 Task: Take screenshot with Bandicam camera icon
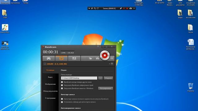(x=97, y=58)
